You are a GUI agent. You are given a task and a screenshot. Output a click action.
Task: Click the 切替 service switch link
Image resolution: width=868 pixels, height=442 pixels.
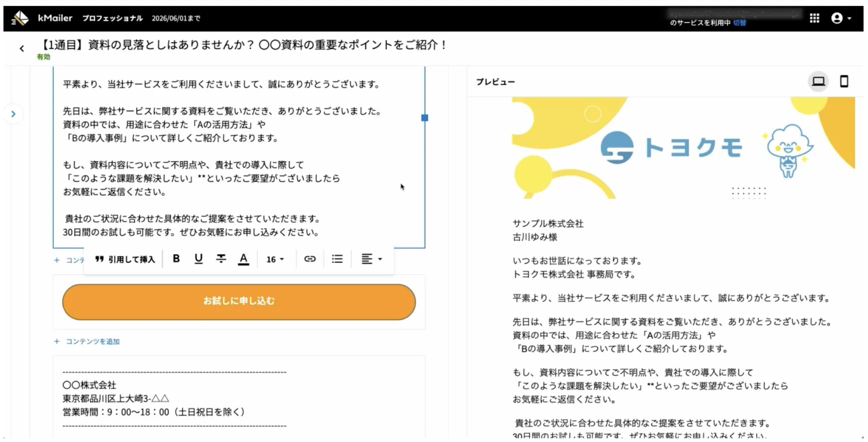pos(740,23)
